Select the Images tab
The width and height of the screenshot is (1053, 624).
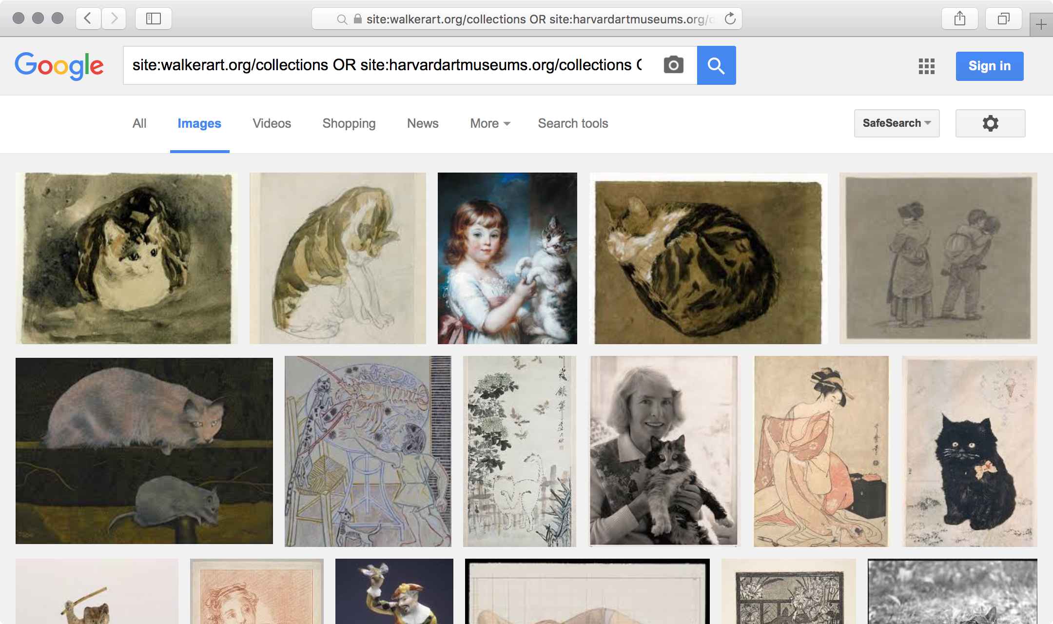(199, 123)
